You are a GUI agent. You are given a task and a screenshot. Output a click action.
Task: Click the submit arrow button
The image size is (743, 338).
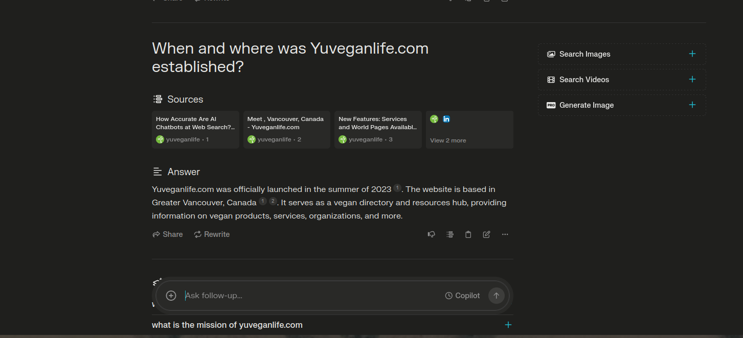click(497, 296)
